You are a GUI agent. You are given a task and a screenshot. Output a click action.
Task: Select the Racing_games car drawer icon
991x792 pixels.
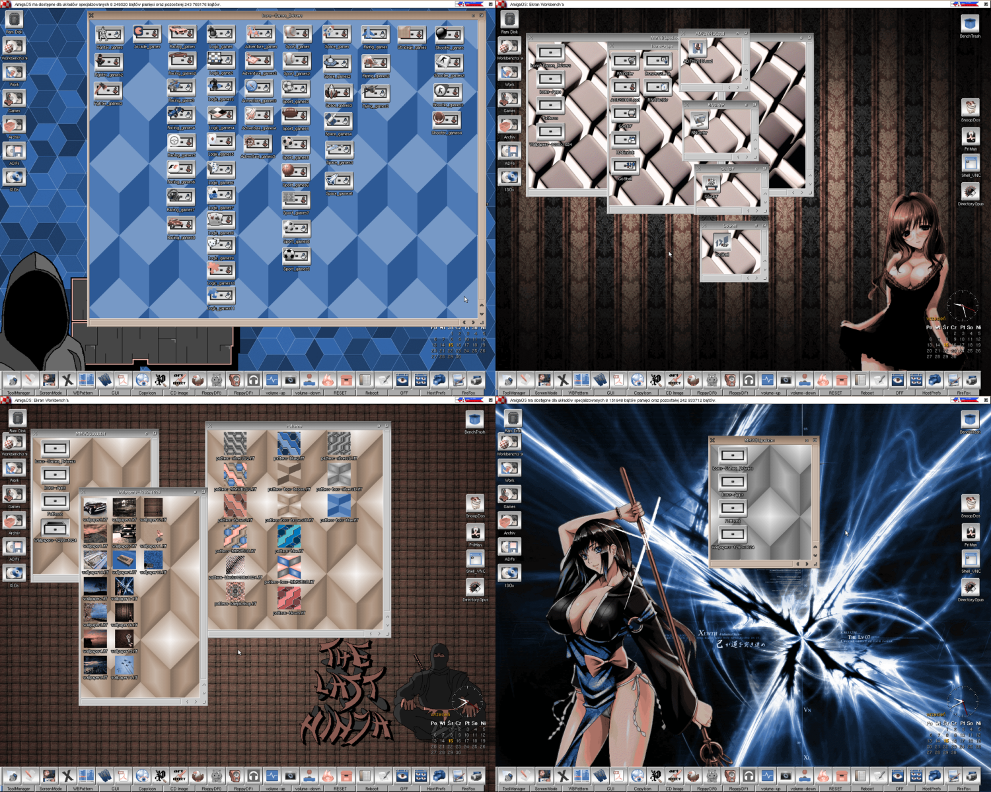click(x=182, y=33)
